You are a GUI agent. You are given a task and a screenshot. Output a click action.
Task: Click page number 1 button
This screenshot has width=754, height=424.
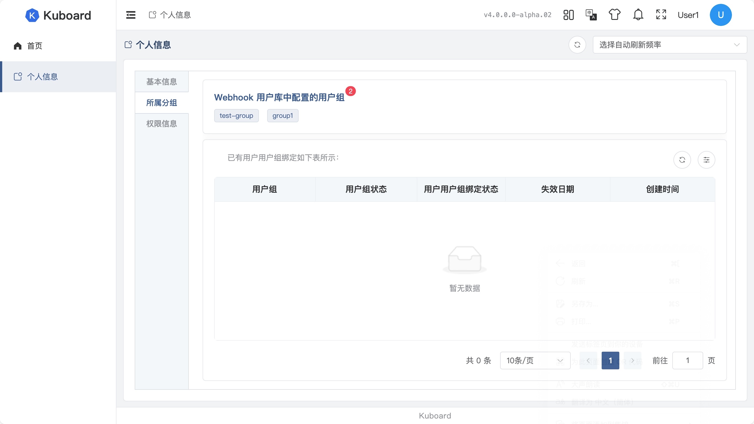pyautogui.click(x=610, y=361)
